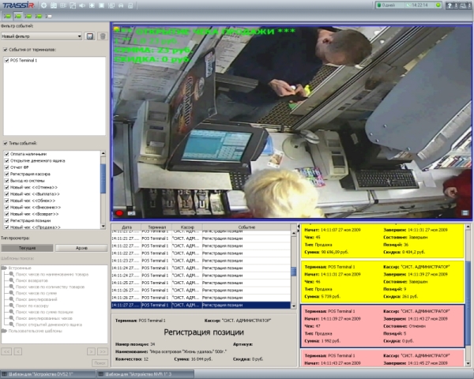Image resolution: width=474 pixels, height=379 pixels.
Task: Open help with the question mark icon
Action: click(450, 6)
